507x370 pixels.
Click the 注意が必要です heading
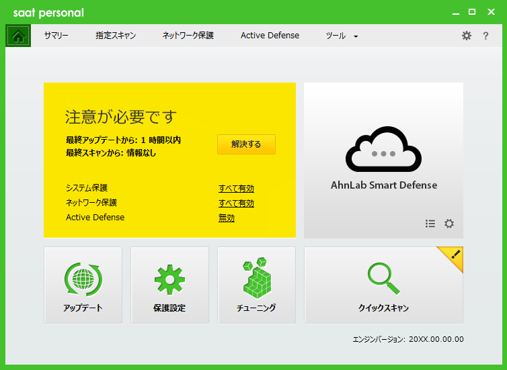(121, 117)
